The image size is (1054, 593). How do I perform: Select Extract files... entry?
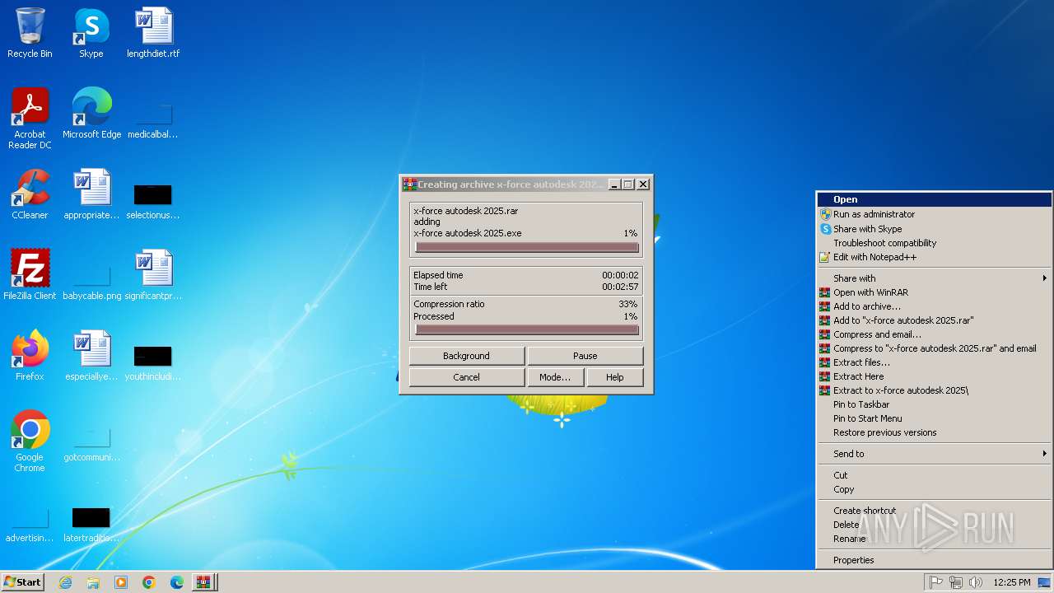(x=934, y=362)
